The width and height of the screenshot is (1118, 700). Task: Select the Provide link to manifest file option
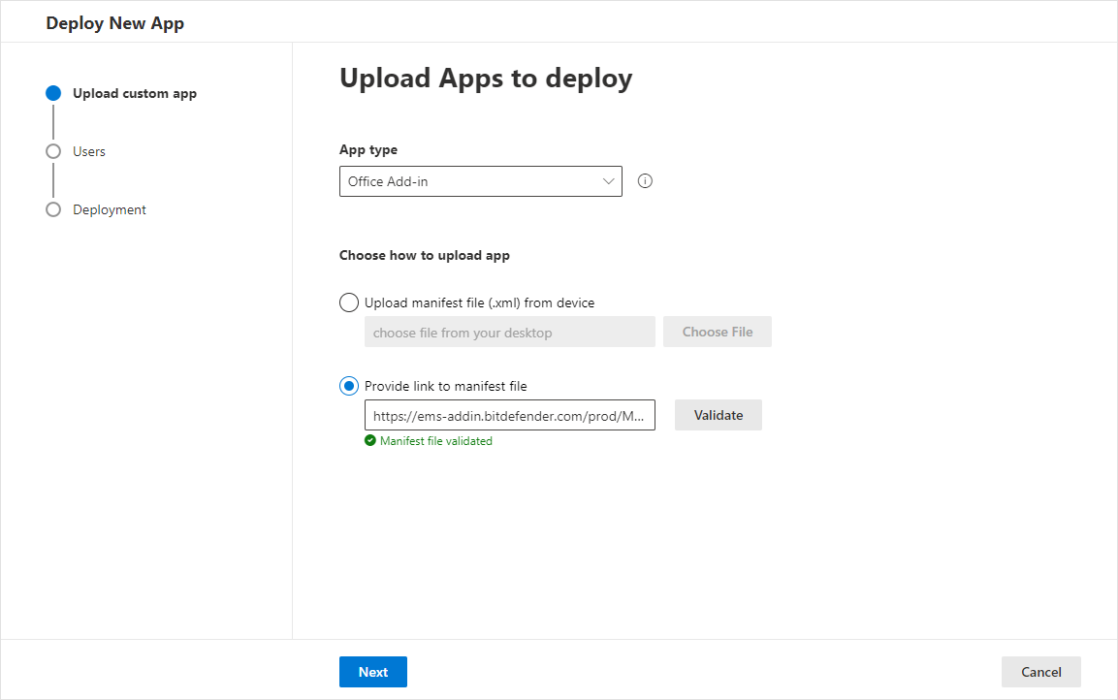pyautogui.click(x=348, y=386)
